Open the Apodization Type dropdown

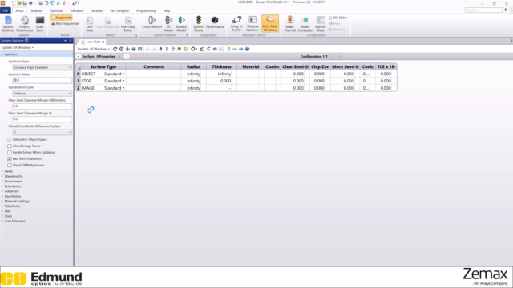[42, 94]
